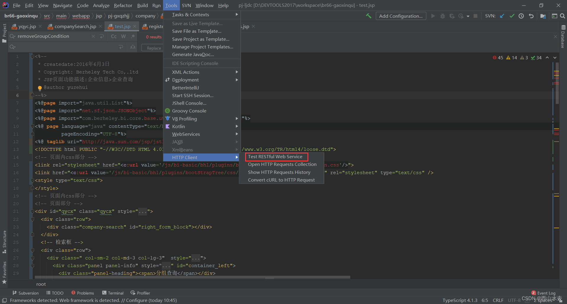The image size is (567, 304).
Task: Click the CRLF line separator status
Action: pos(498,300)
